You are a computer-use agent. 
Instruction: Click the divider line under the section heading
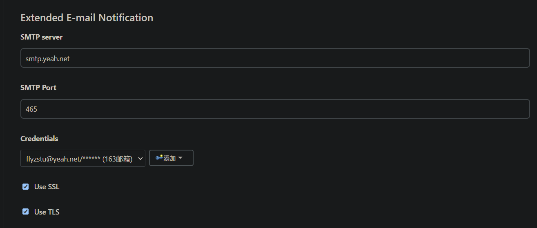pos(275,25)
